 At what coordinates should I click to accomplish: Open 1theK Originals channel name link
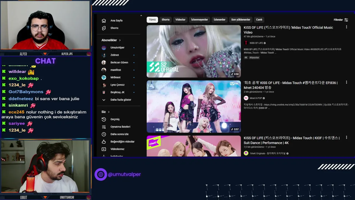[x=268, y=153]
